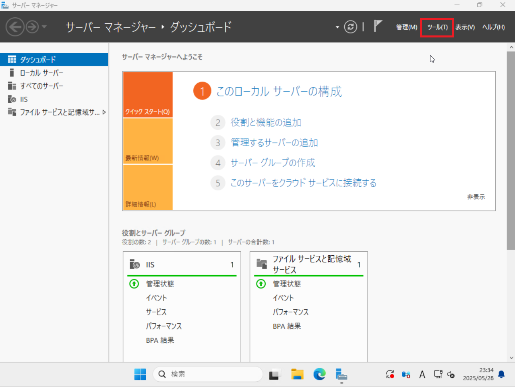Click the back navigation arrow
Image resolution: width=515 pixels, height=387 pixels.
coord(15,27)
